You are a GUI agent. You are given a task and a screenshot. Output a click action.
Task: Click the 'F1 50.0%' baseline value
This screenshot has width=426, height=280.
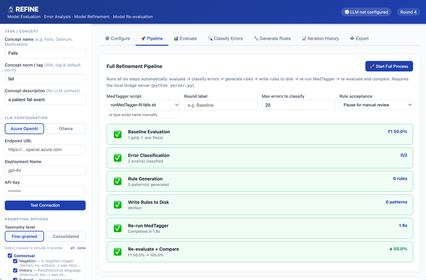[398, 131]
